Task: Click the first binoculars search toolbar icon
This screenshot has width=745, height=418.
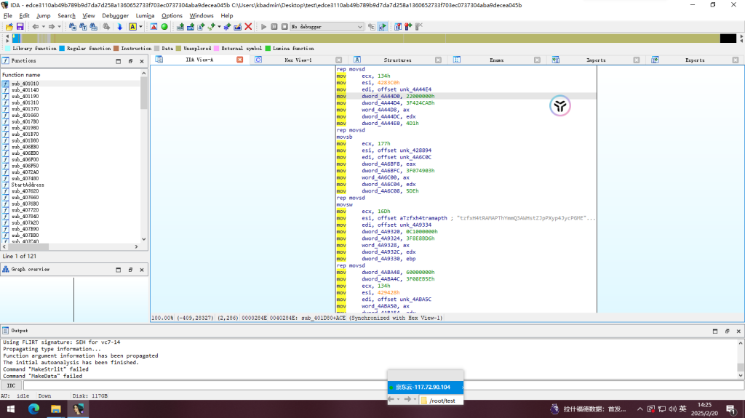Action: 72,27
